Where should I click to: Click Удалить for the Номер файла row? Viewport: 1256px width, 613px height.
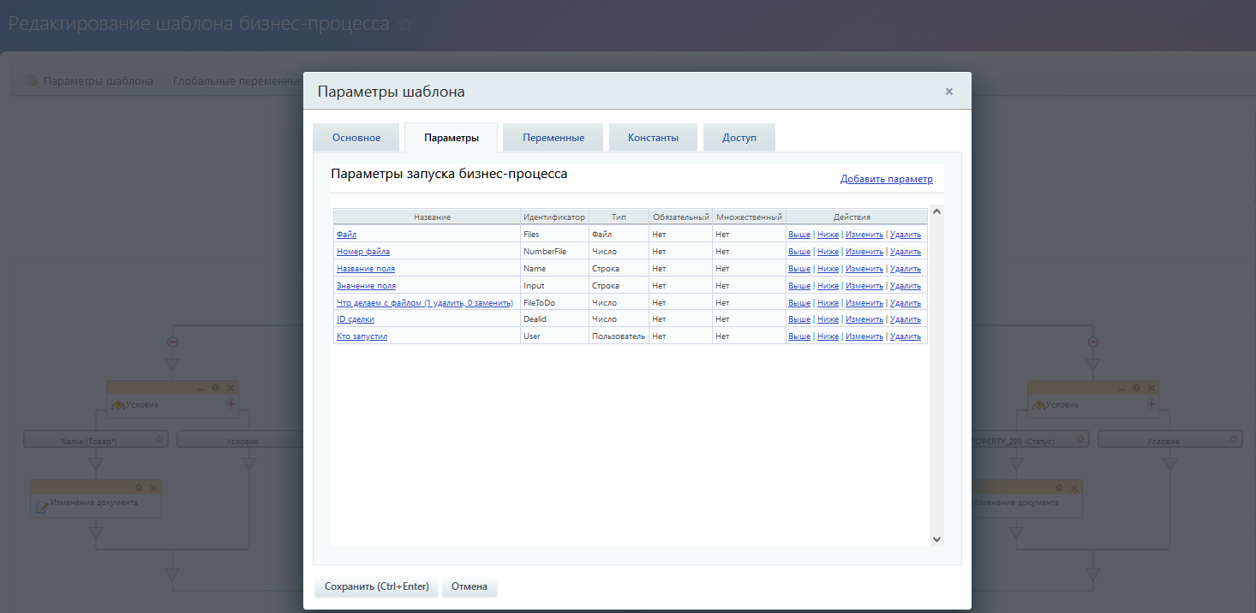pos(905,252)
